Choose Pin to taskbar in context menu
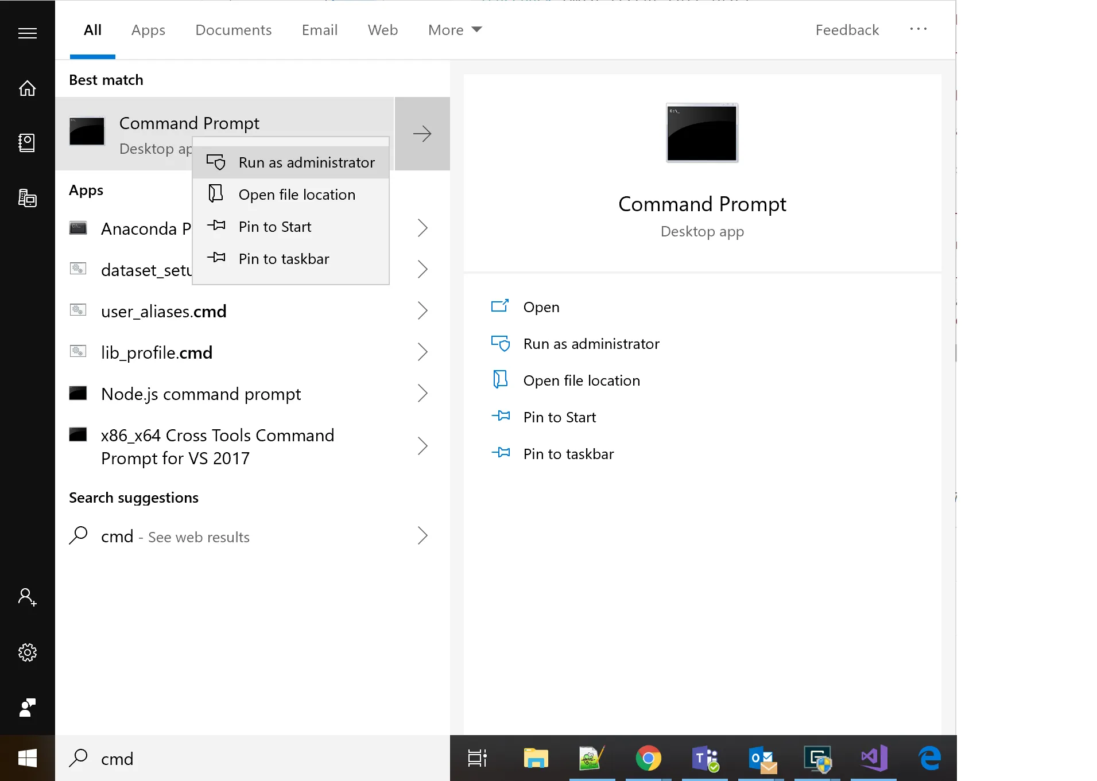This screenshot has width=1097, height=781. (x=284, y=259)
